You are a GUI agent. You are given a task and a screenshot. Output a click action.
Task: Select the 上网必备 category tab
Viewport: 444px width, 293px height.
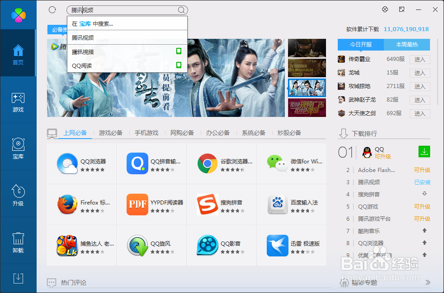point(75,133)
